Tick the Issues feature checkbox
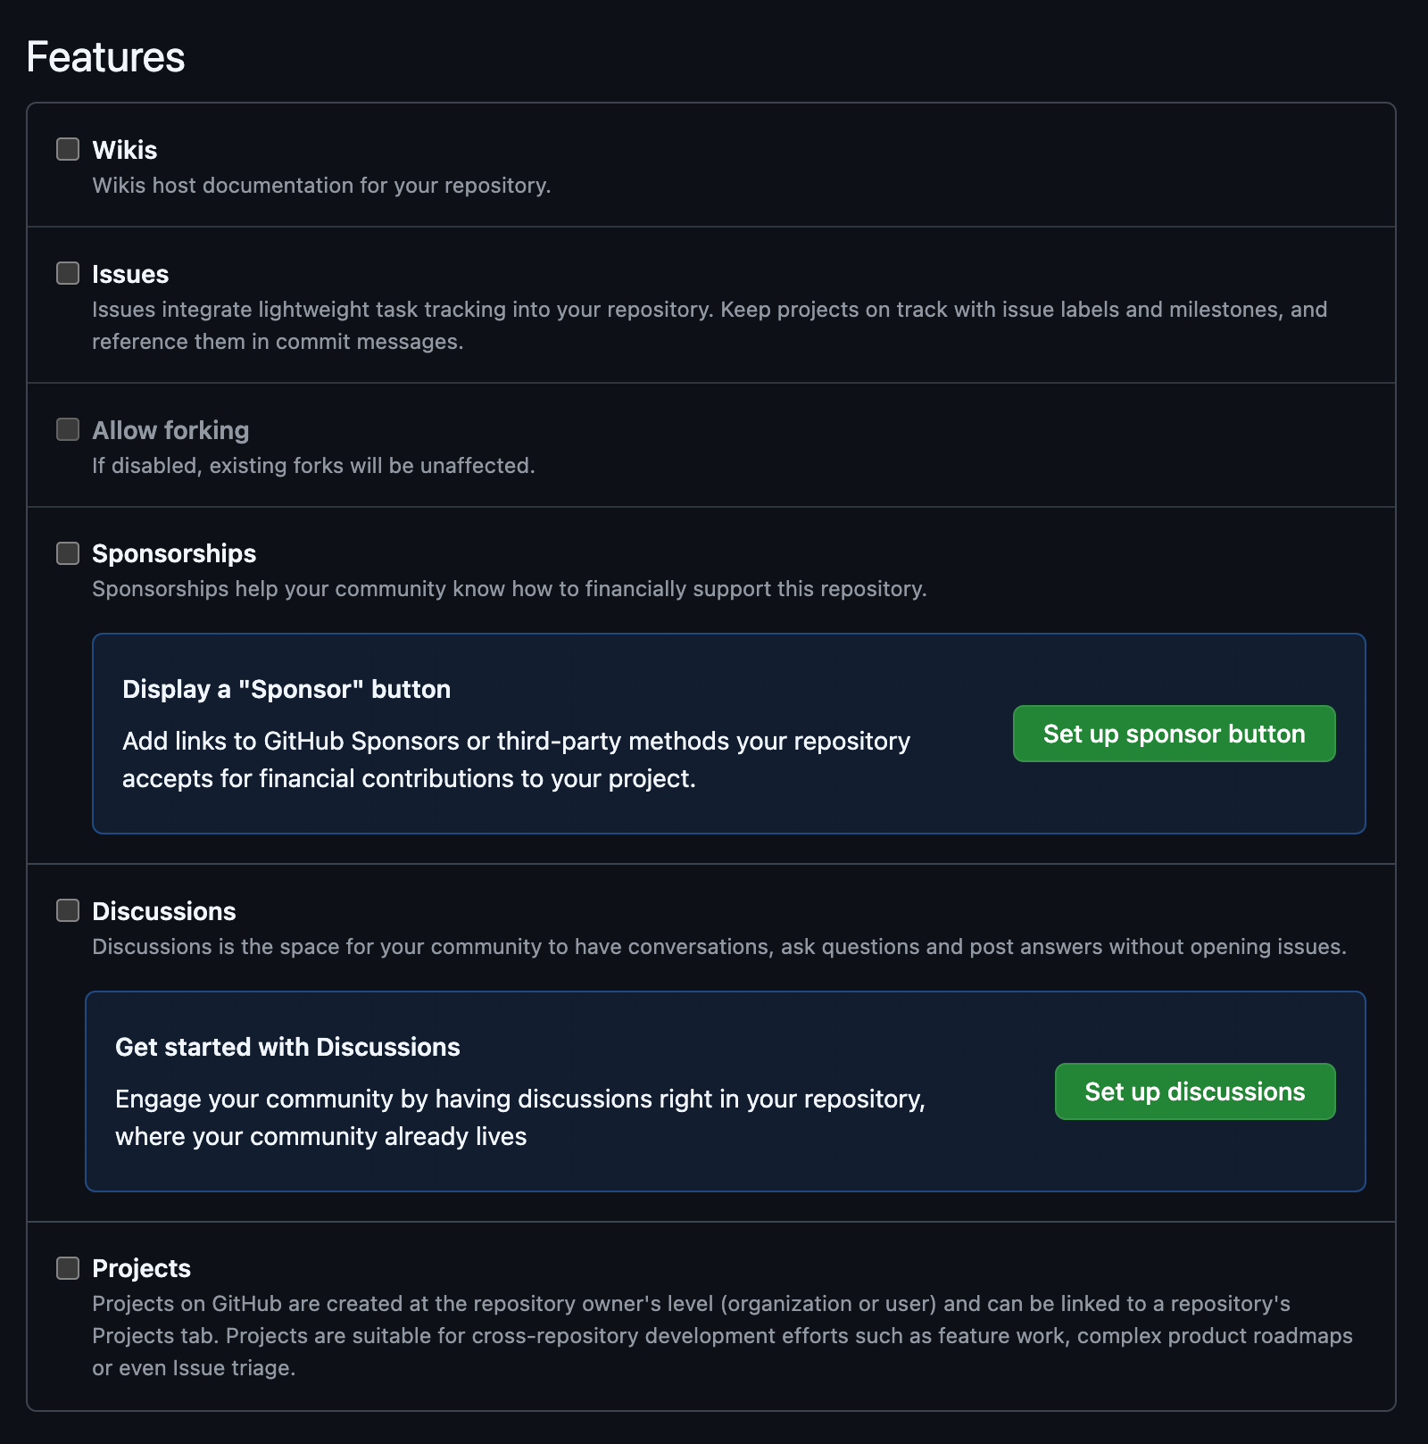This screenshot has height=1444, width=1428. (x=68, y=273)
